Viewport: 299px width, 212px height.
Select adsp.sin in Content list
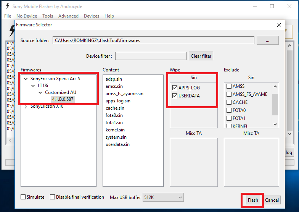[114, 79]
